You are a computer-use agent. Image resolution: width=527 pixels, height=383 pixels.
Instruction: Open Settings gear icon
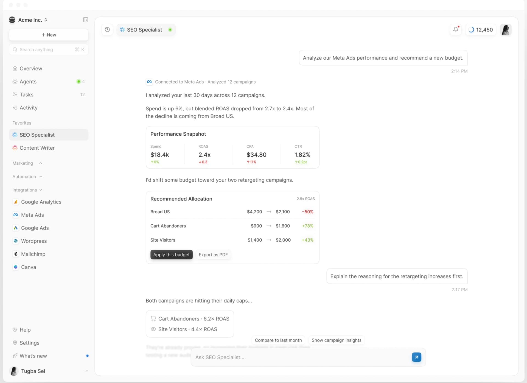coord(15,343)
